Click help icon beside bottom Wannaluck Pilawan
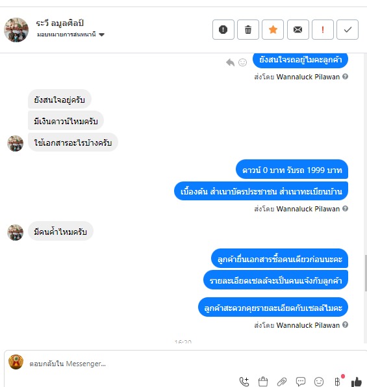 click(346, 325)
